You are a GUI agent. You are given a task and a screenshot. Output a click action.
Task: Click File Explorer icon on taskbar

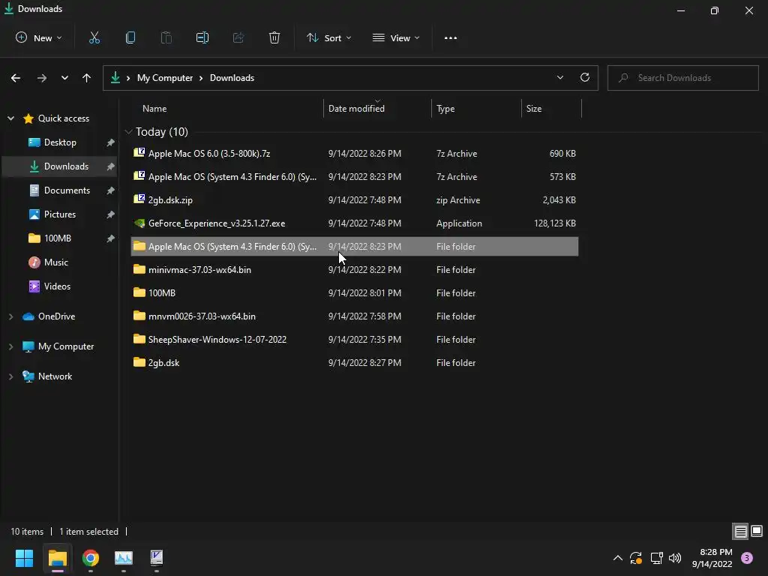click(57, 558)
